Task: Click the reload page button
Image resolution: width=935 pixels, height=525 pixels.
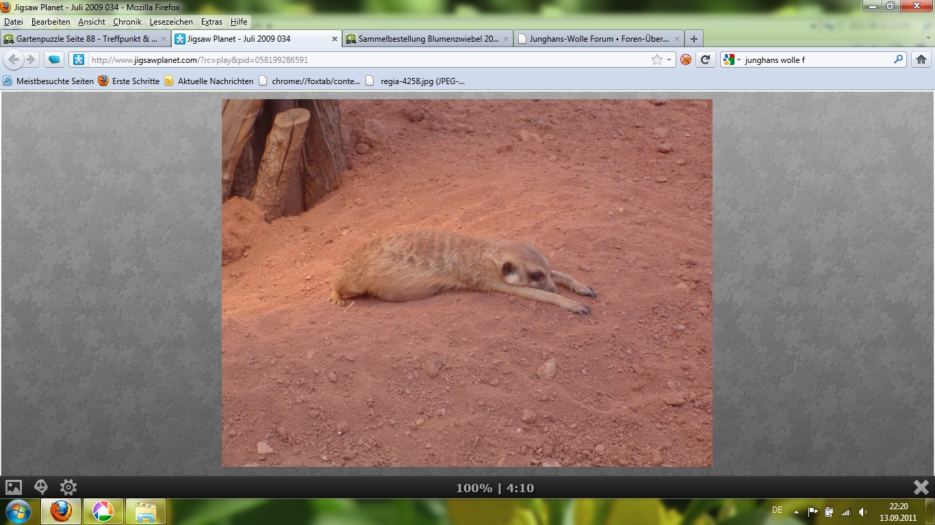Action: coord(704,60)
